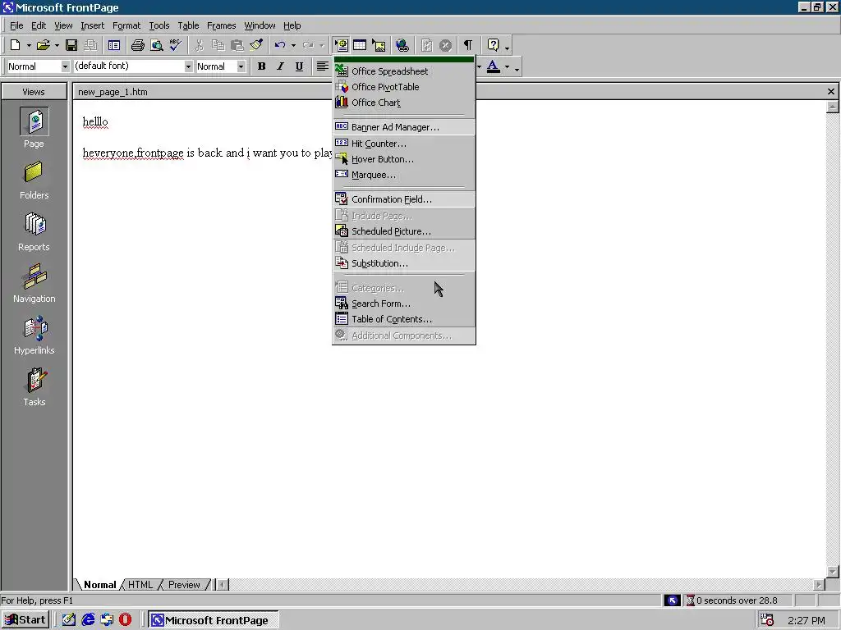Choose Confirmation Field component
The image size is (841, 630).
(404, 199)
